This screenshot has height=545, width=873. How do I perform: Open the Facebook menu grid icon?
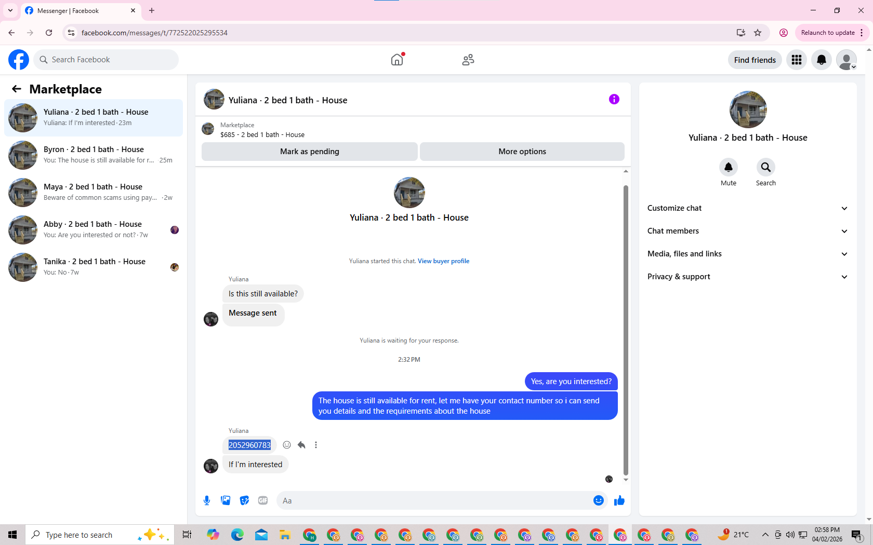[x=797, y=60]
